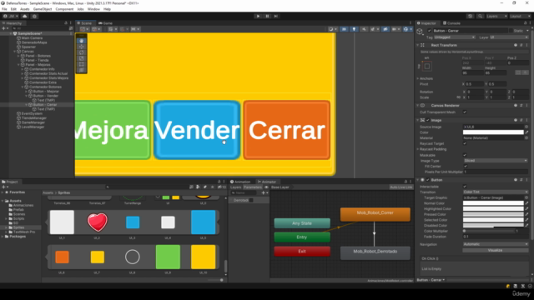Open the Component menu
The height and width of the screenshot is (300, 534).
pos(64,9)
